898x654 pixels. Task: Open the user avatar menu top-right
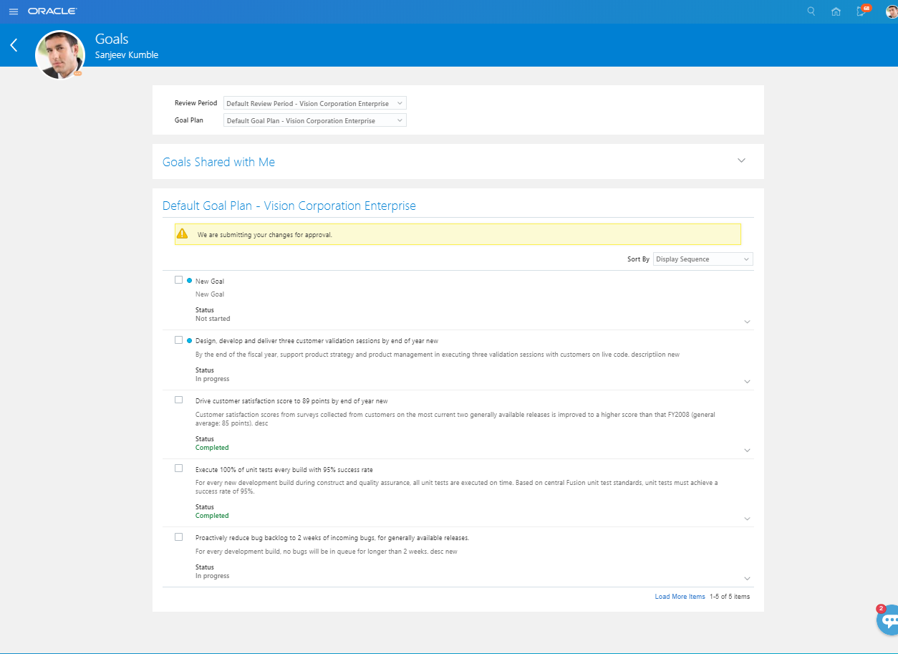click(889, 11)
